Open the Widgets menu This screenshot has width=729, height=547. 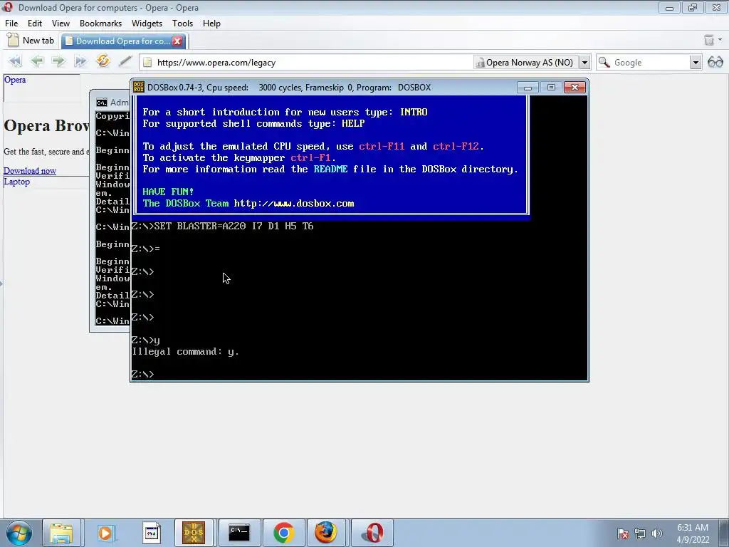point(147,24)
